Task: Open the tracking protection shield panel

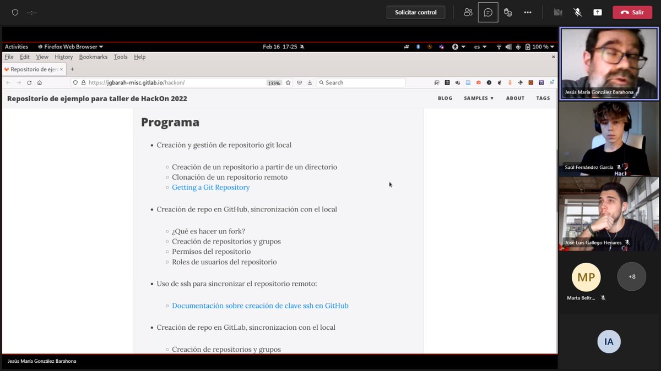Action: (74, 82)
